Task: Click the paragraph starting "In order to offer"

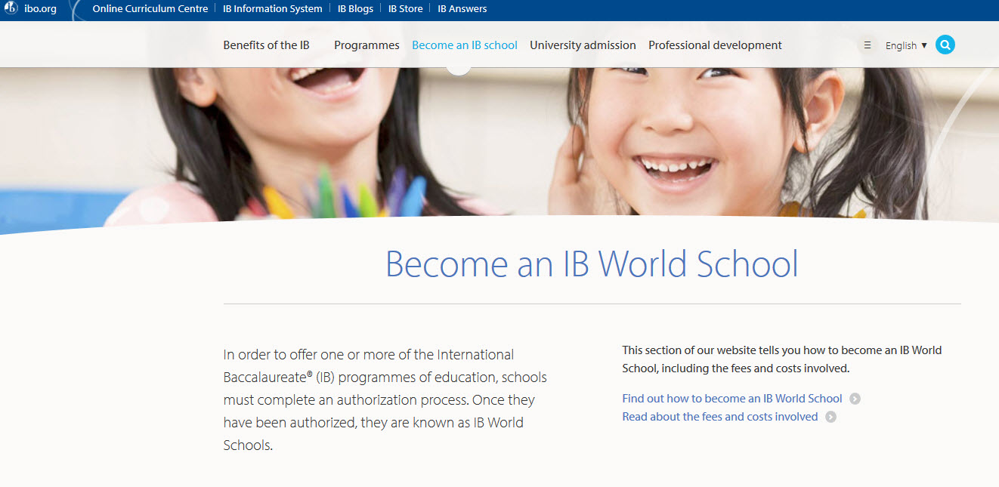Action: pyautogui.click(x=385, y=399)
